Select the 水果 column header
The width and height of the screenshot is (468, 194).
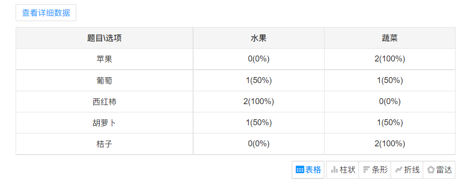point(258,38)
